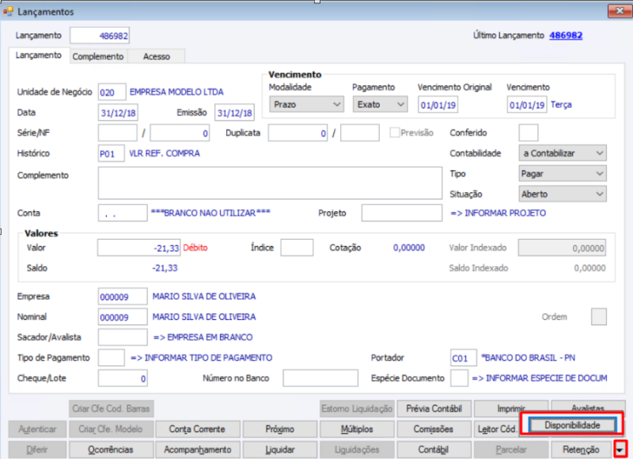Click the EMPRESA MODELO LTDA text
The image size is (633, 459).
176,92
